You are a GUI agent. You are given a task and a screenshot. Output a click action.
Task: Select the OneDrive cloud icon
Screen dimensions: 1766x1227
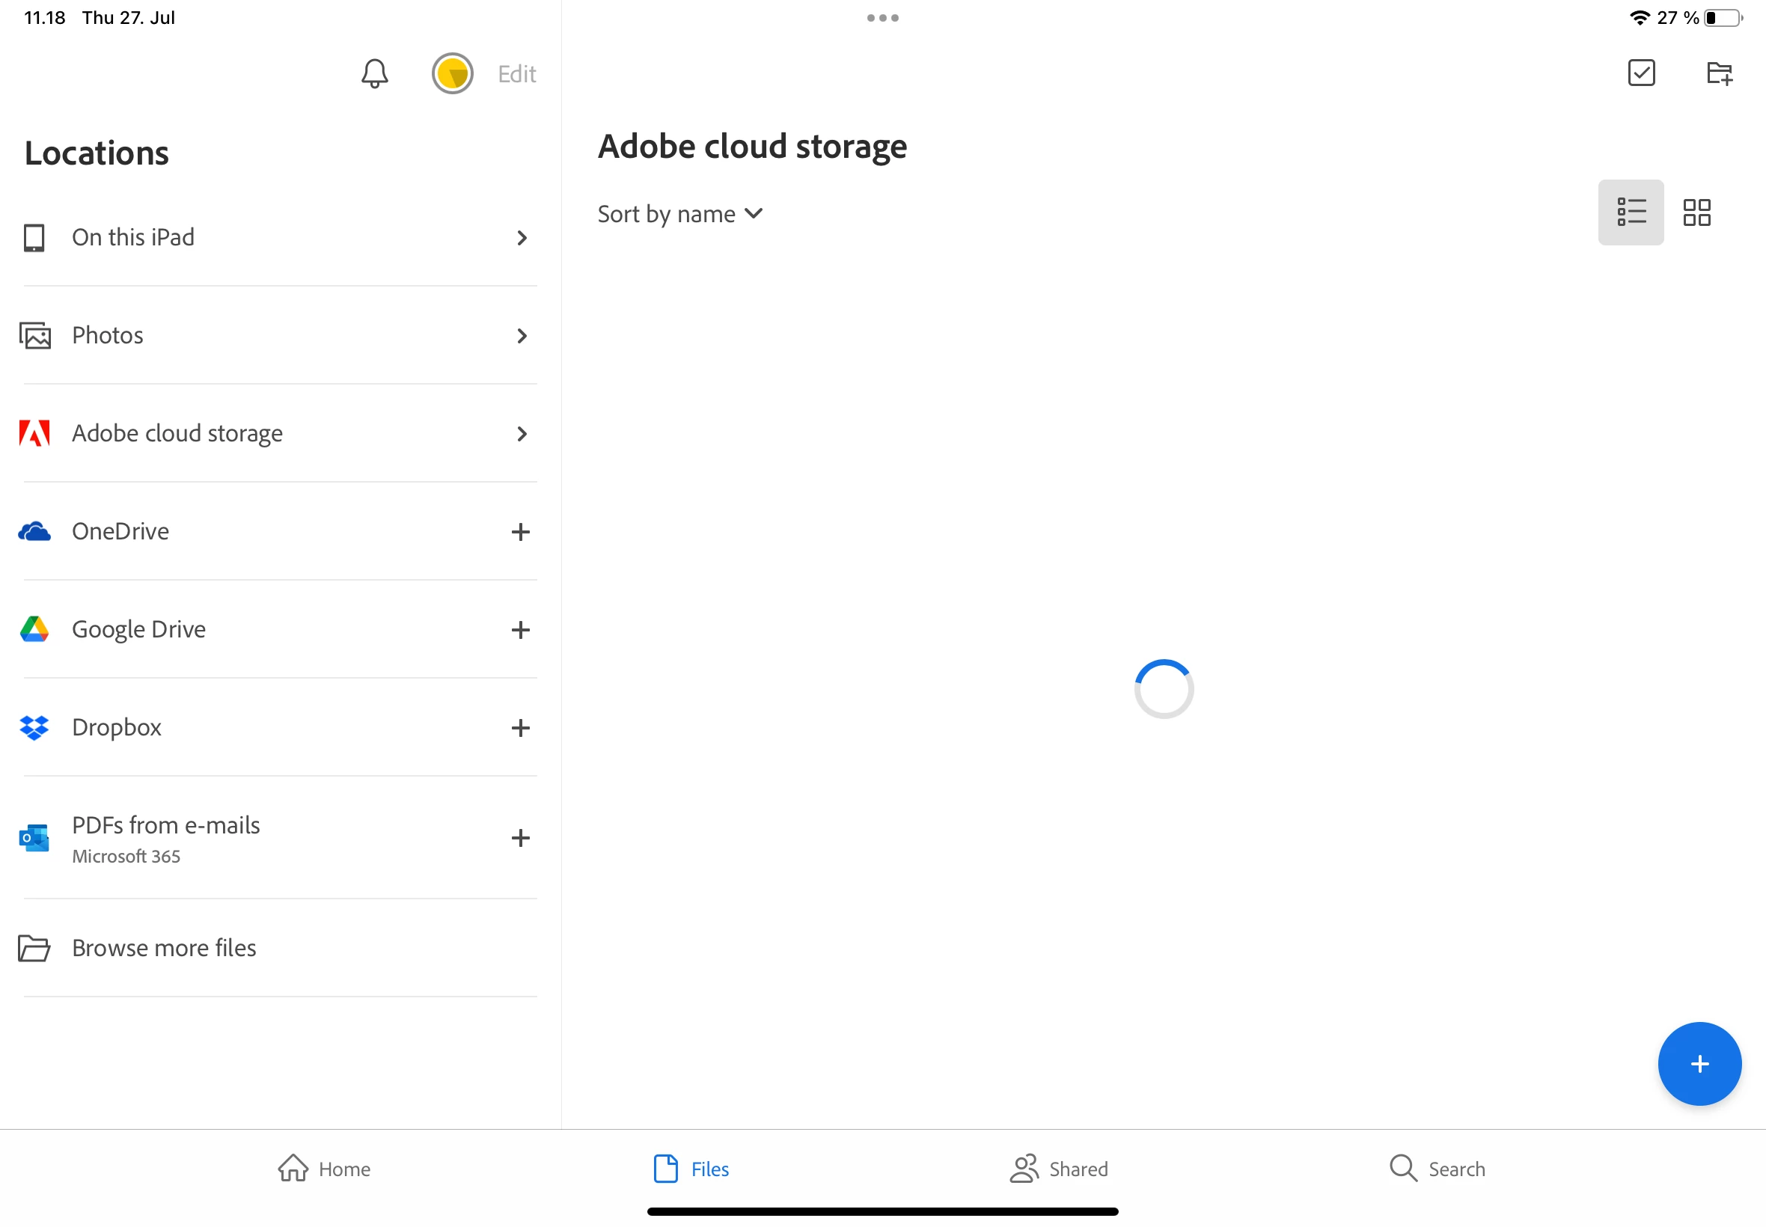coord(34,531)
